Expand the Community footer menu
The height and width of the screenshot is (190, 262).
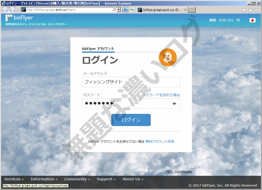(x=77, y=179)
